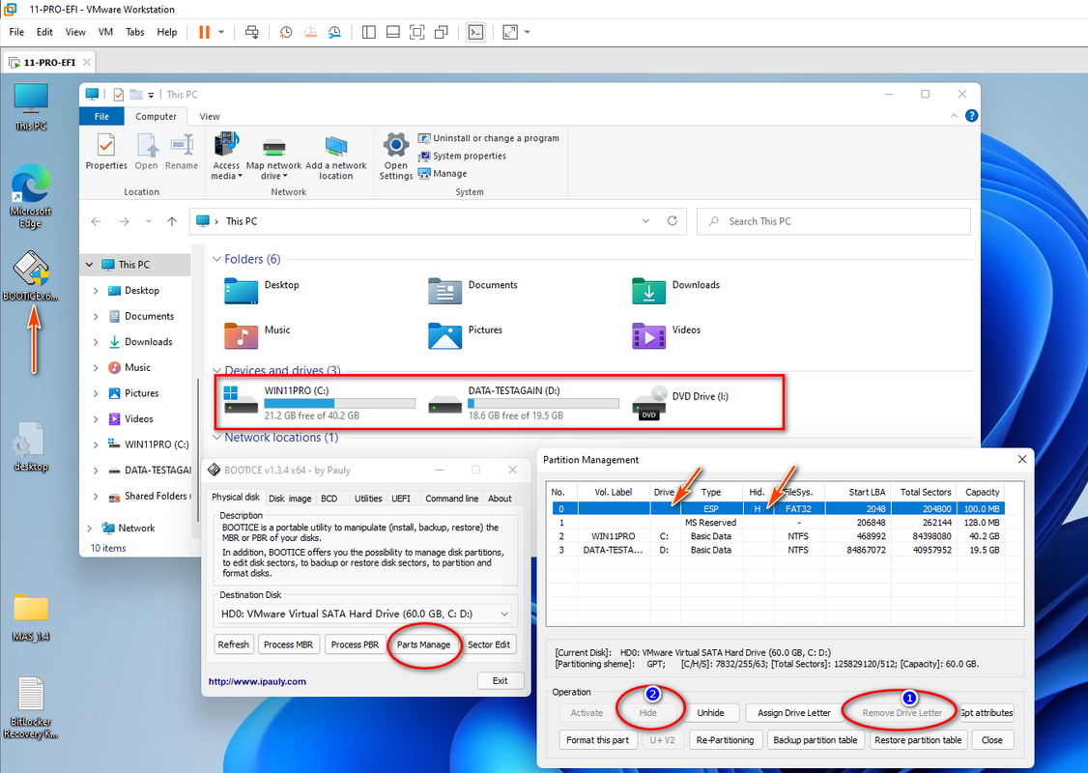Image resolution: width=1088 pixels, height=773 pixels.
Task: Toggle the VMware thumbnail bar icon
Action: pyautogui.click(x=392, y=32)
